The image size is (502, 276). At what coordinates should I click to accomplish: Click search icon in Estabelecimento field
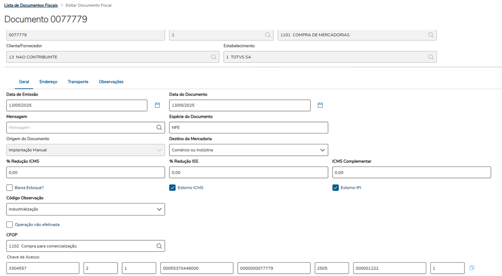pyautogui.click(x=431, y=57)
